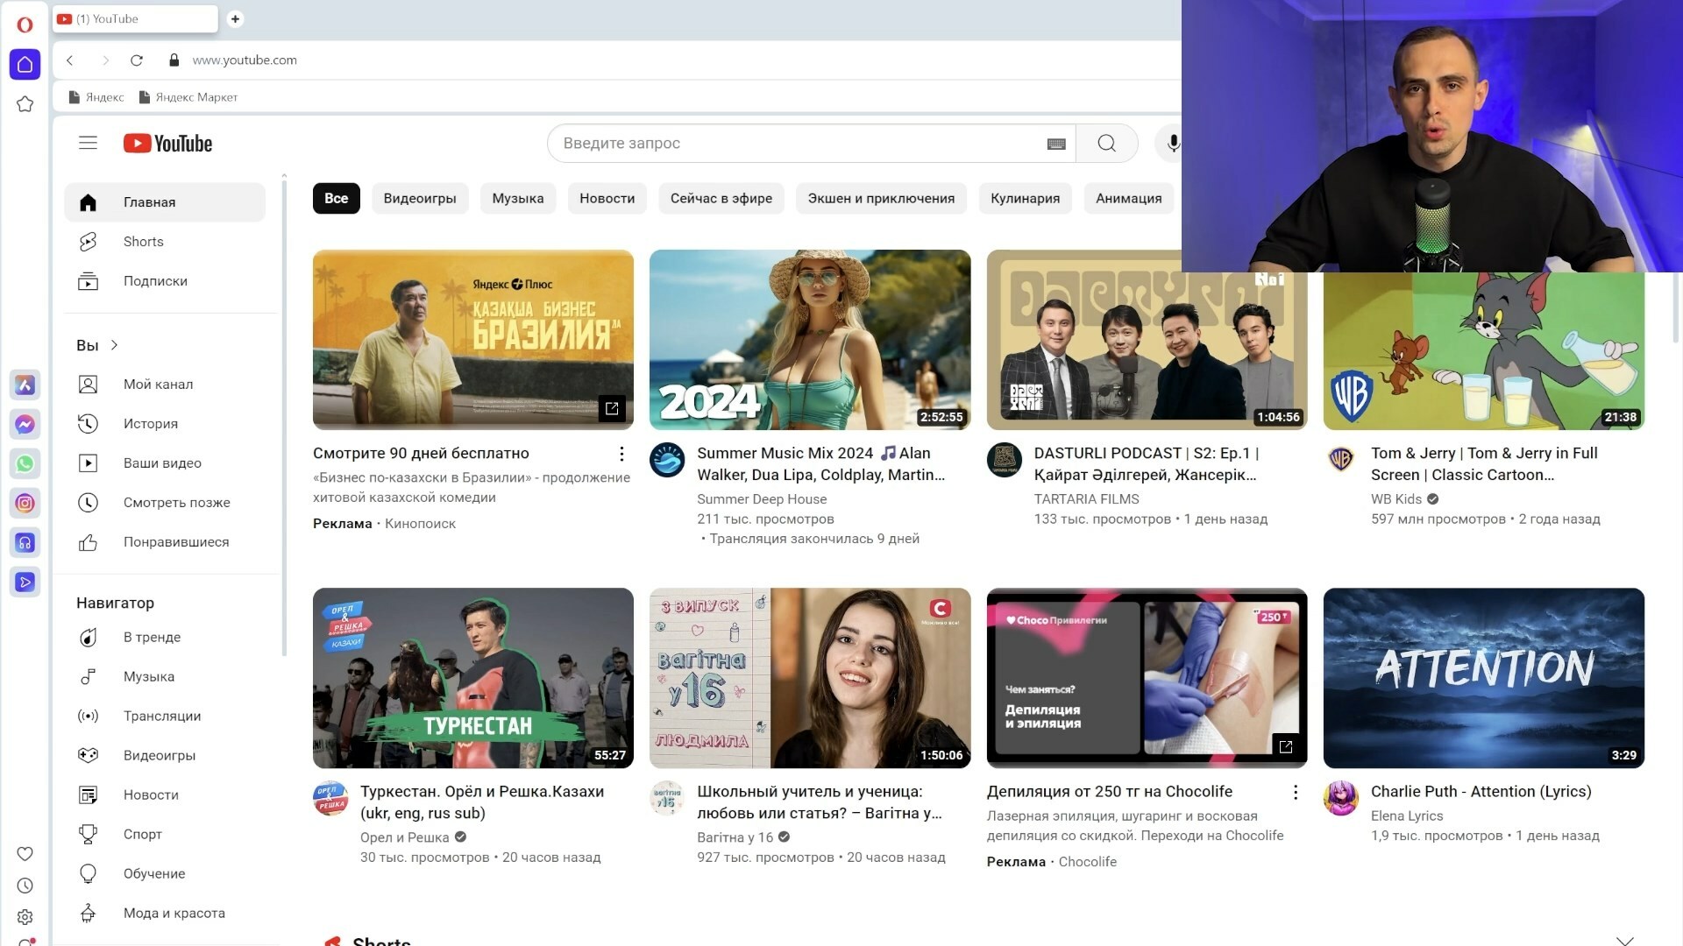Open WB Kids channel avatar
The width and height of the screenshot is (1683, 946).
pos(1341,460)
